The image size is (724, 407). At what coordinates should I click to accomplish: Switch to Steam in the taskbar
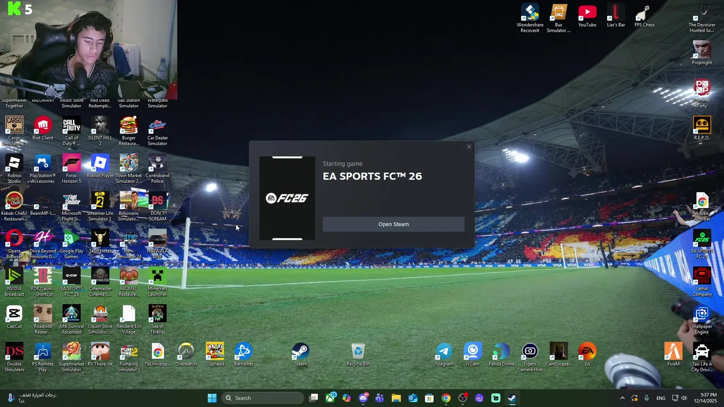(512, 398)
